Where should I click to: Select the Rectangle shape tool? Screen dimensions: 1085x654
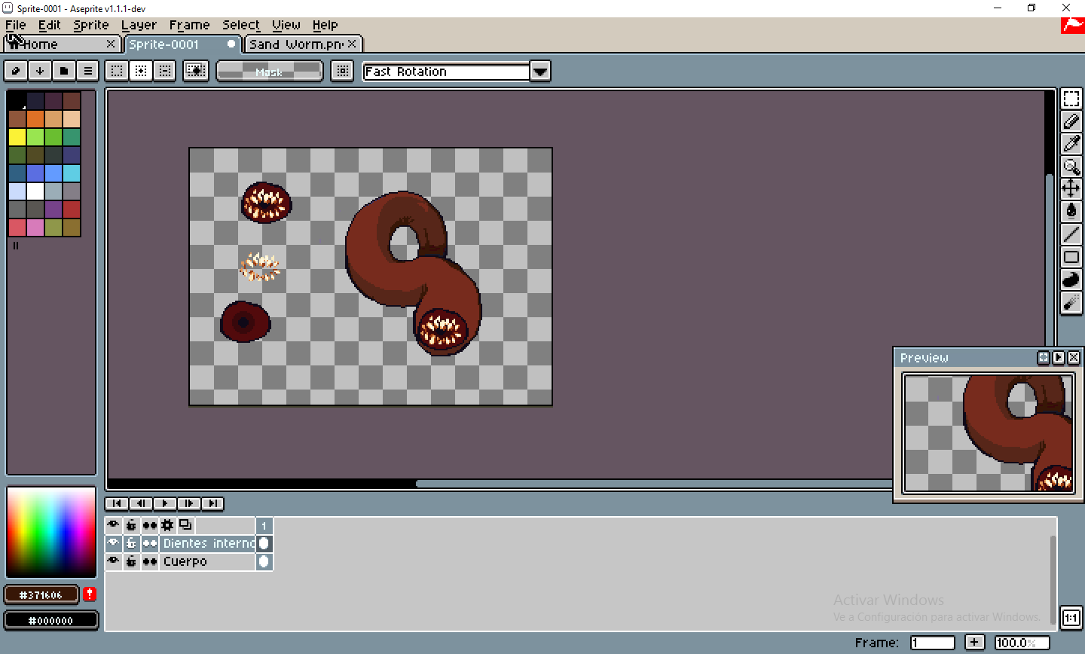(1071, 257)
